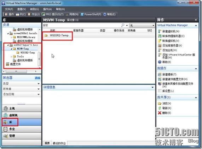Expand the Tools tree node arrow
202x149 pixels.
[x=11, y=56]
